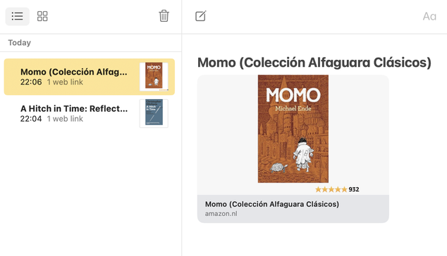Click '1 web link' under Momo note

(x=65, y=82)
